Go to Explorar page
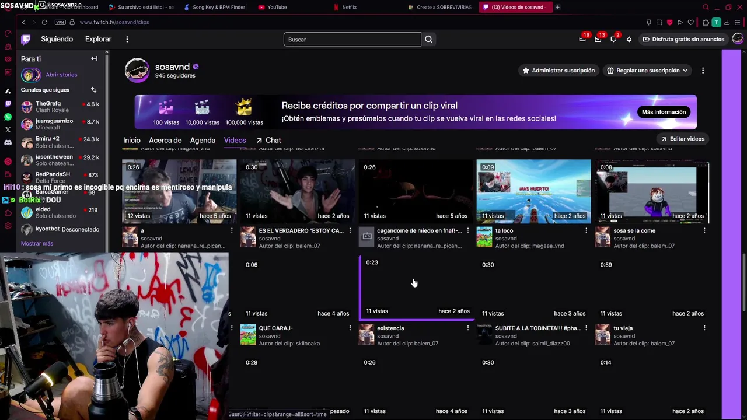Viewport: 747px width, 420px height. point(98,39)
